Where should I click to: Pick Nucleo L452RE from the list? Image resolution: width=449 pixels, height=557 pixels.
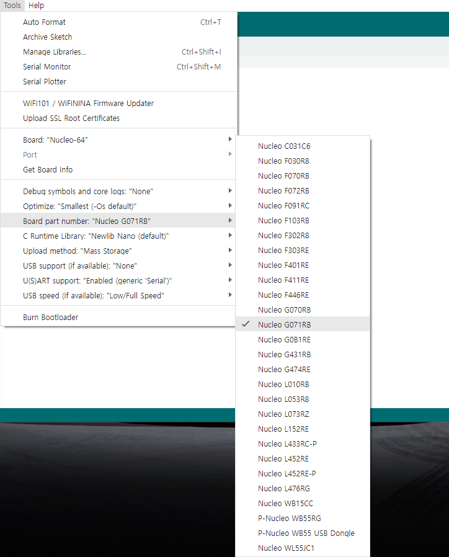(303, 460)
